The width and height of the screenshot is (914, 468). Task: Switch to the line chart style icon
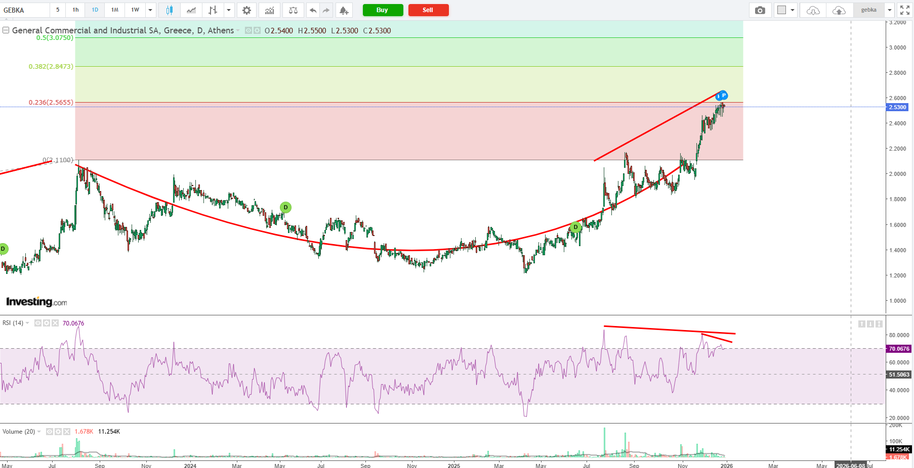pos(191,10)
